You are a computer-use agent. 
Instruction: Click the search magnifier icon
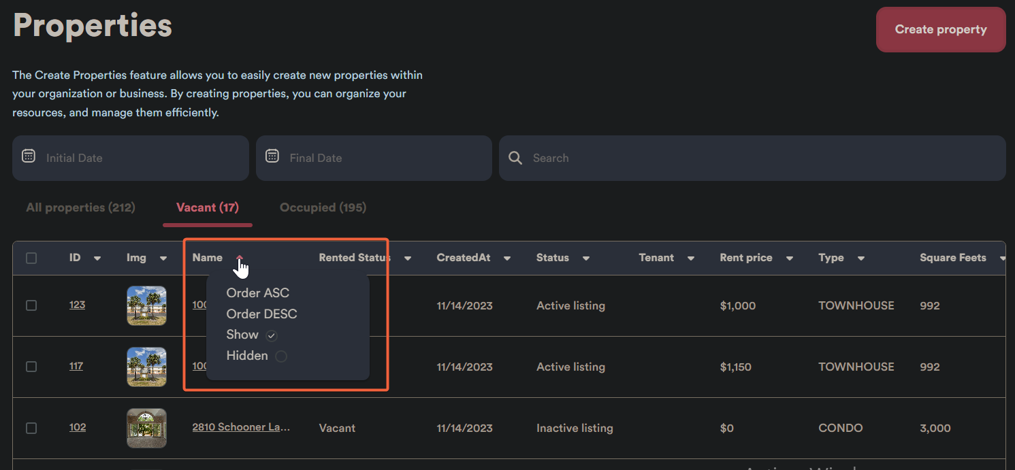515,158
